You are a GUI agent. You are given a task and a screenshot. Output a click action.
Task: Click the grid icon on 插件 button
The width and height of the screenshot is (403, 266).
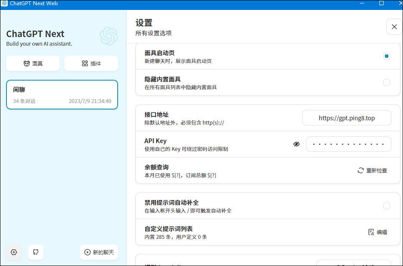pyautogui.click(x=84, y=63)
